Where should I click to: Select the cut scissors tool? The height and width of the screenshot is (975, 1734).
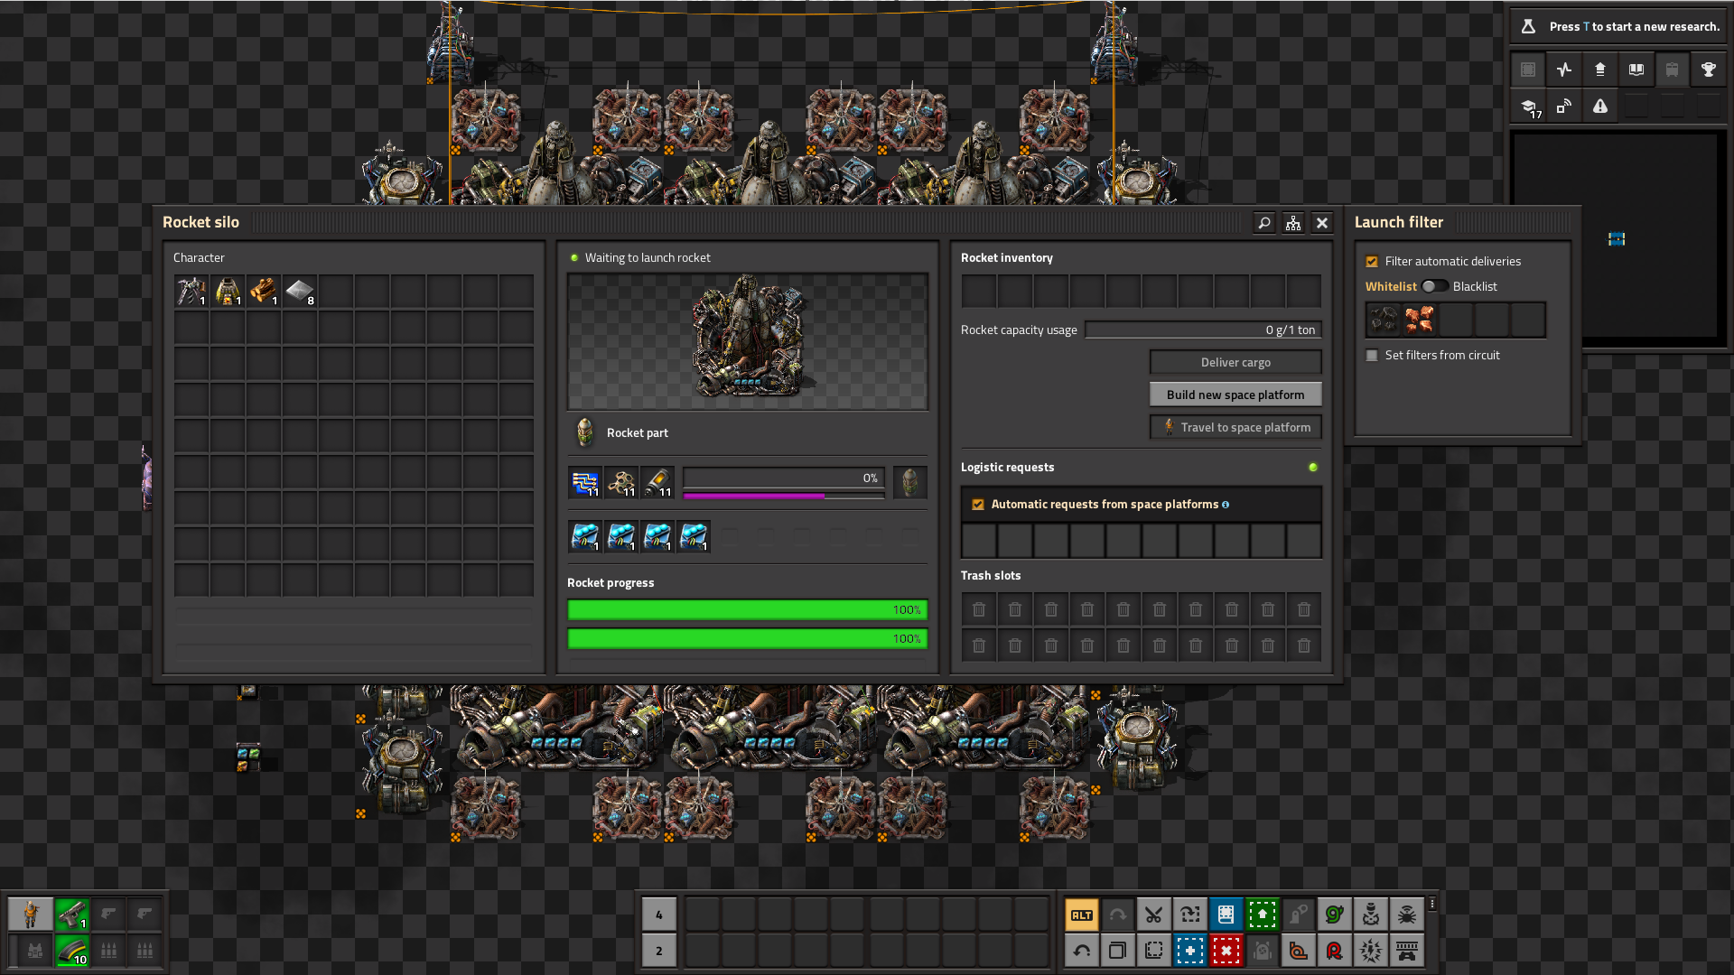[1154, 915]
